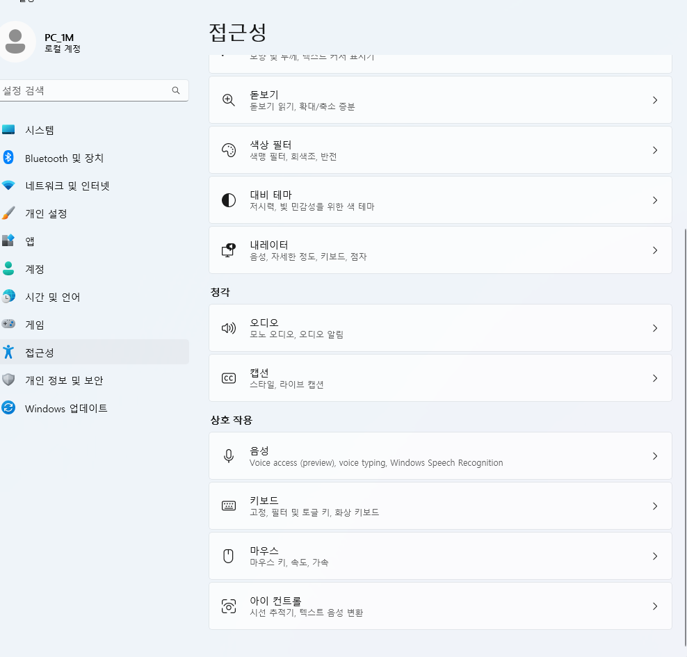Open the 캡션 settings row
Screen dimensions: 687x657
(440, 378)
